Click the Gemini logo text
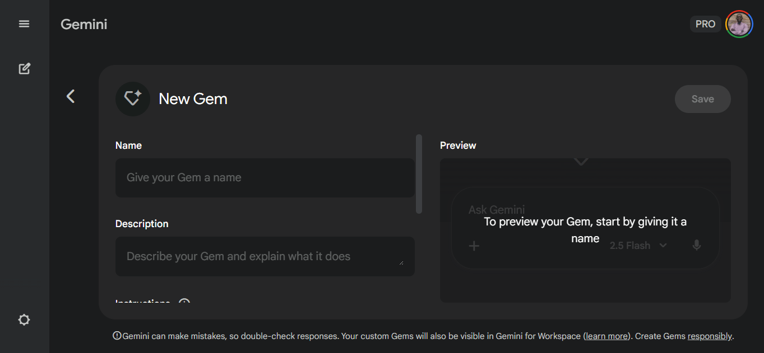764x353 pixels. tap(84, 25)
